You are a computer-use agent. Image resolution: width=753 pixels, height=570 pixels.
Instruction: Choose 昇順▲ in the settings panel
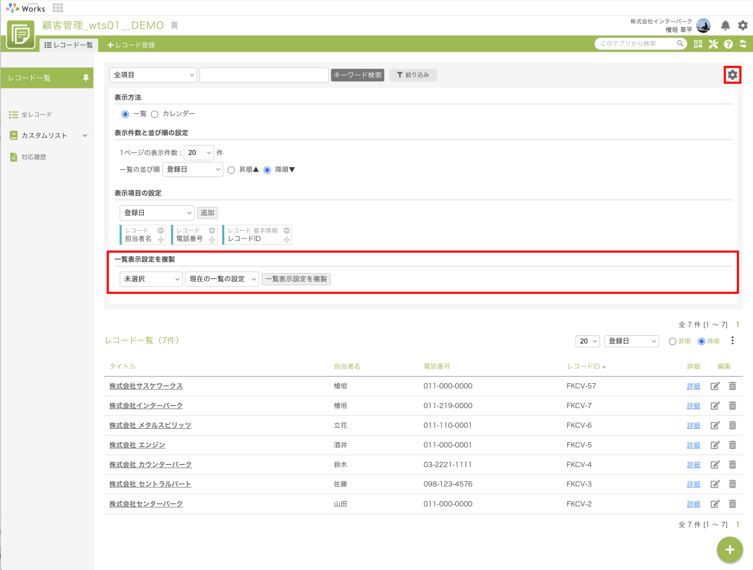[231, 170]
